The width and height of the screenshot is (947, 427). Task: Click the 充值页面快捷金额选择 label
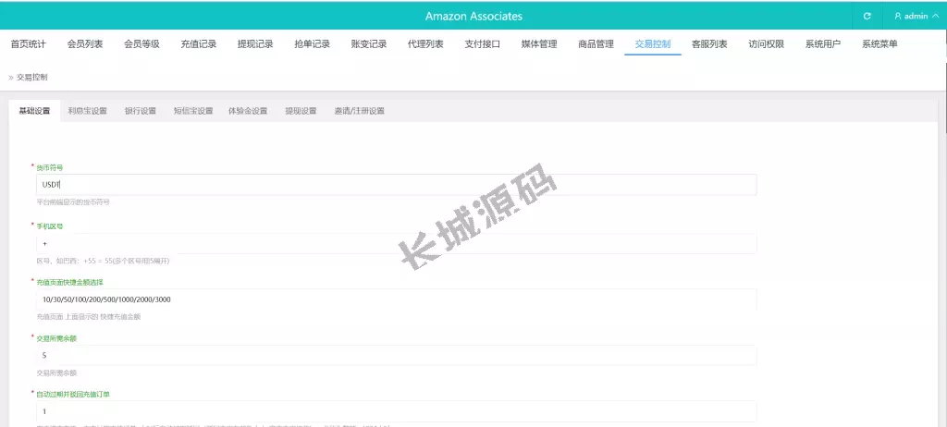pos(70,282)
